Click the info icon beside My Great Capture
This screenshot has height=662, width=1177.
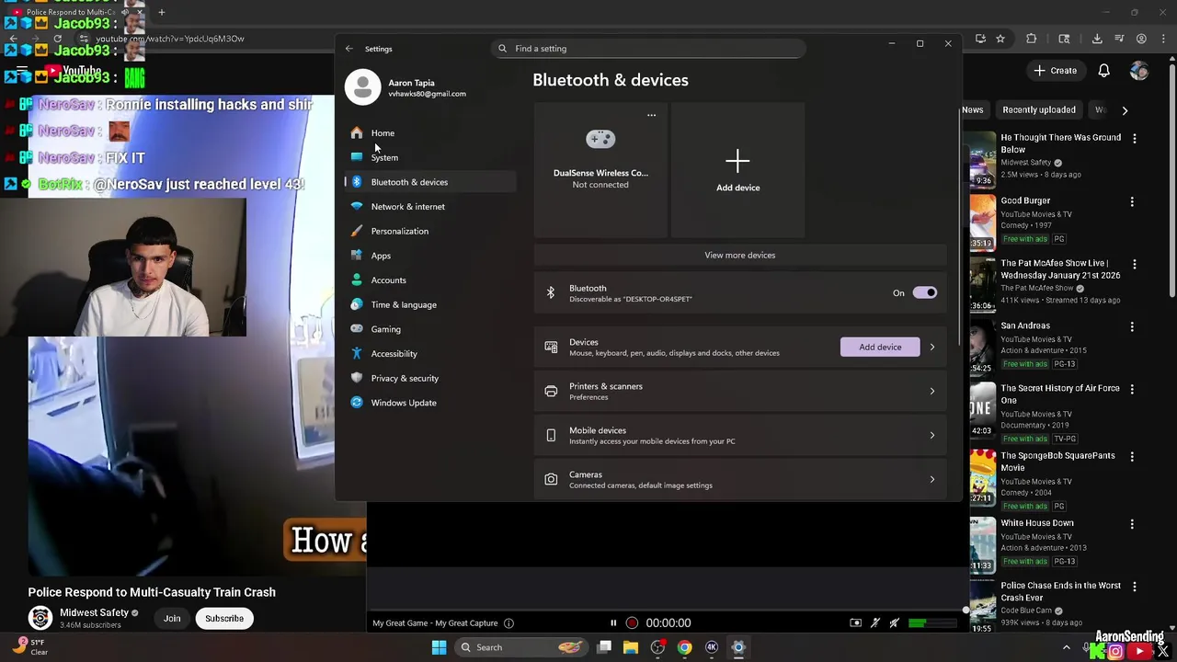(509, 623)
